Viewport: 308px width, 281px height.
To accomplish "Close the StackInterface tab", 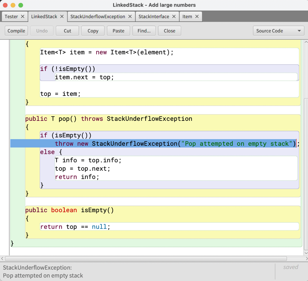I will 174,17.
